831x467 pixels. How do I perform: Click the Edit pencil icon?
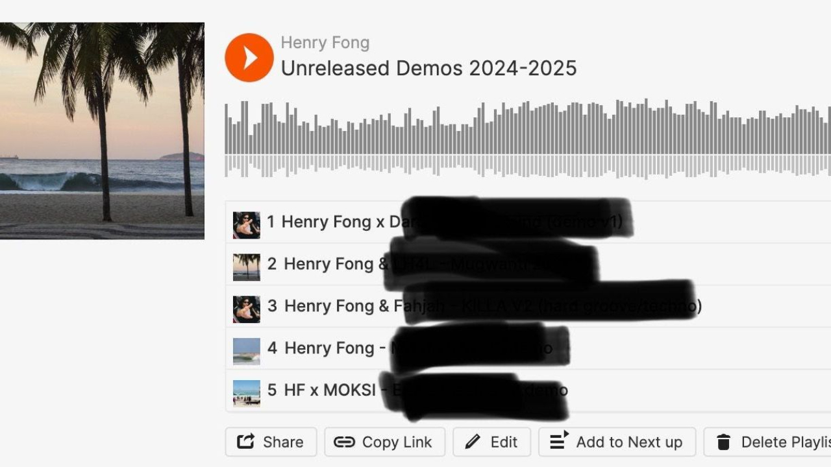click(x=473, y=442)
